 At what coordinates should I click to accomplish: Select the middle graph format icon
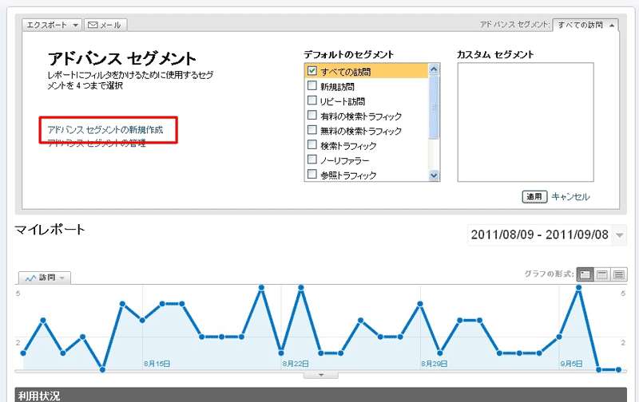(601, 274)
